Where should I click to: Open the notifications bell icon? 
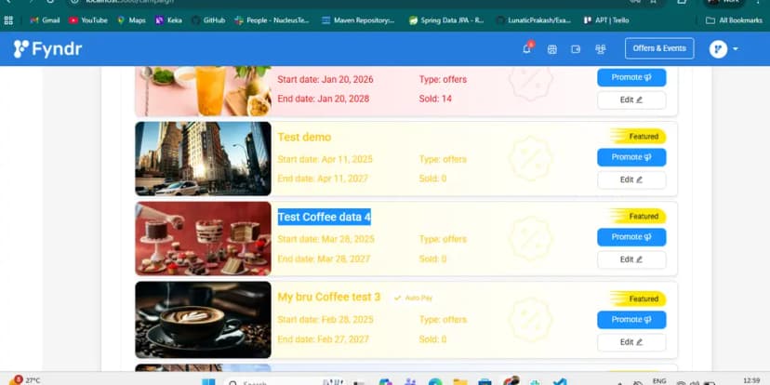[527, 49]
